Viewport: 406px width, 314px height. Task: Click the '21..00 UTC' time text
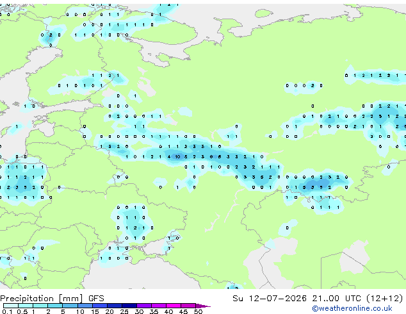336,299
